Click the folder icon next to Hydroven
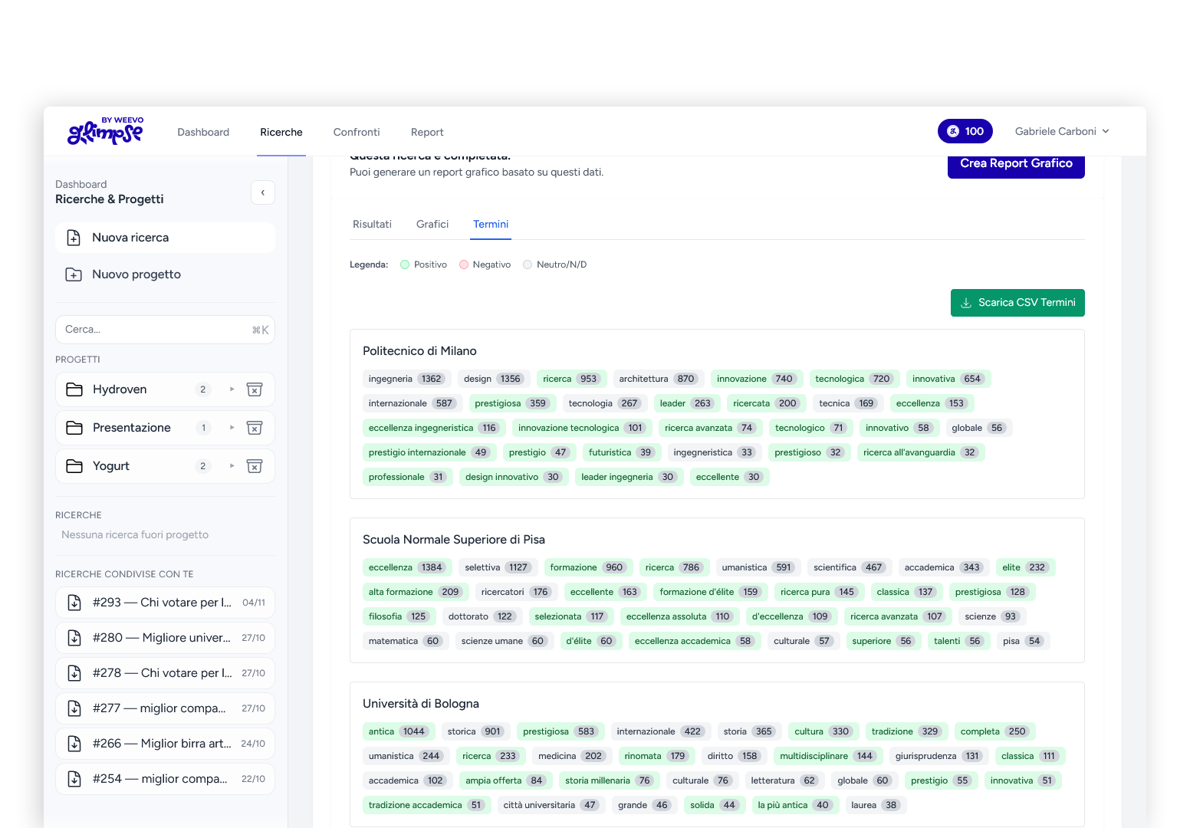Screen dimensions: 1190x828 click(x=74, y=389)
